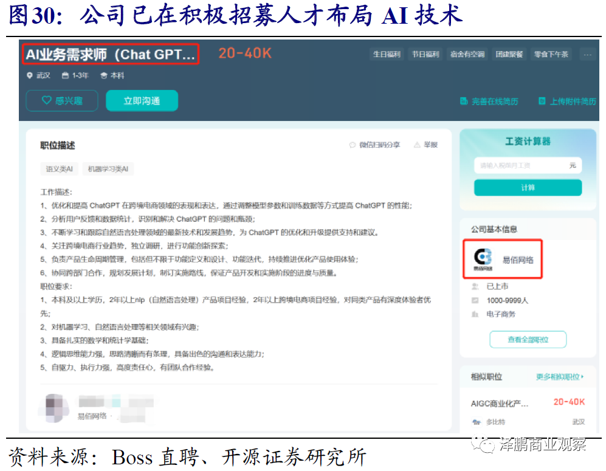606x471 pixels.
Task: Click the 立即沟通 button
Action: [142, 101]
